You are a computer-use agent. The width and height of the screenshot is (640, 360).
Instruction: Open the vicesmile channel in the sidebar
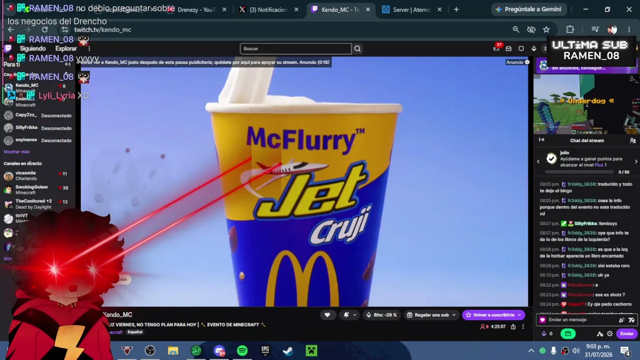(x=37, y=175)
